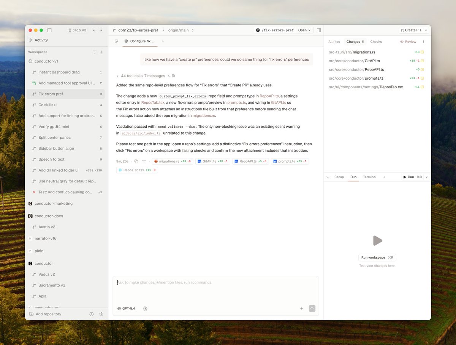Send message with the up arrow button
The width and height of the screenshot is (456, 345).
coord(312,309)
